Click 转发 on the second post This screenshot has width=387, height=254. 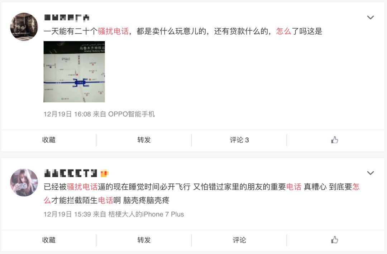coord(144,240)
